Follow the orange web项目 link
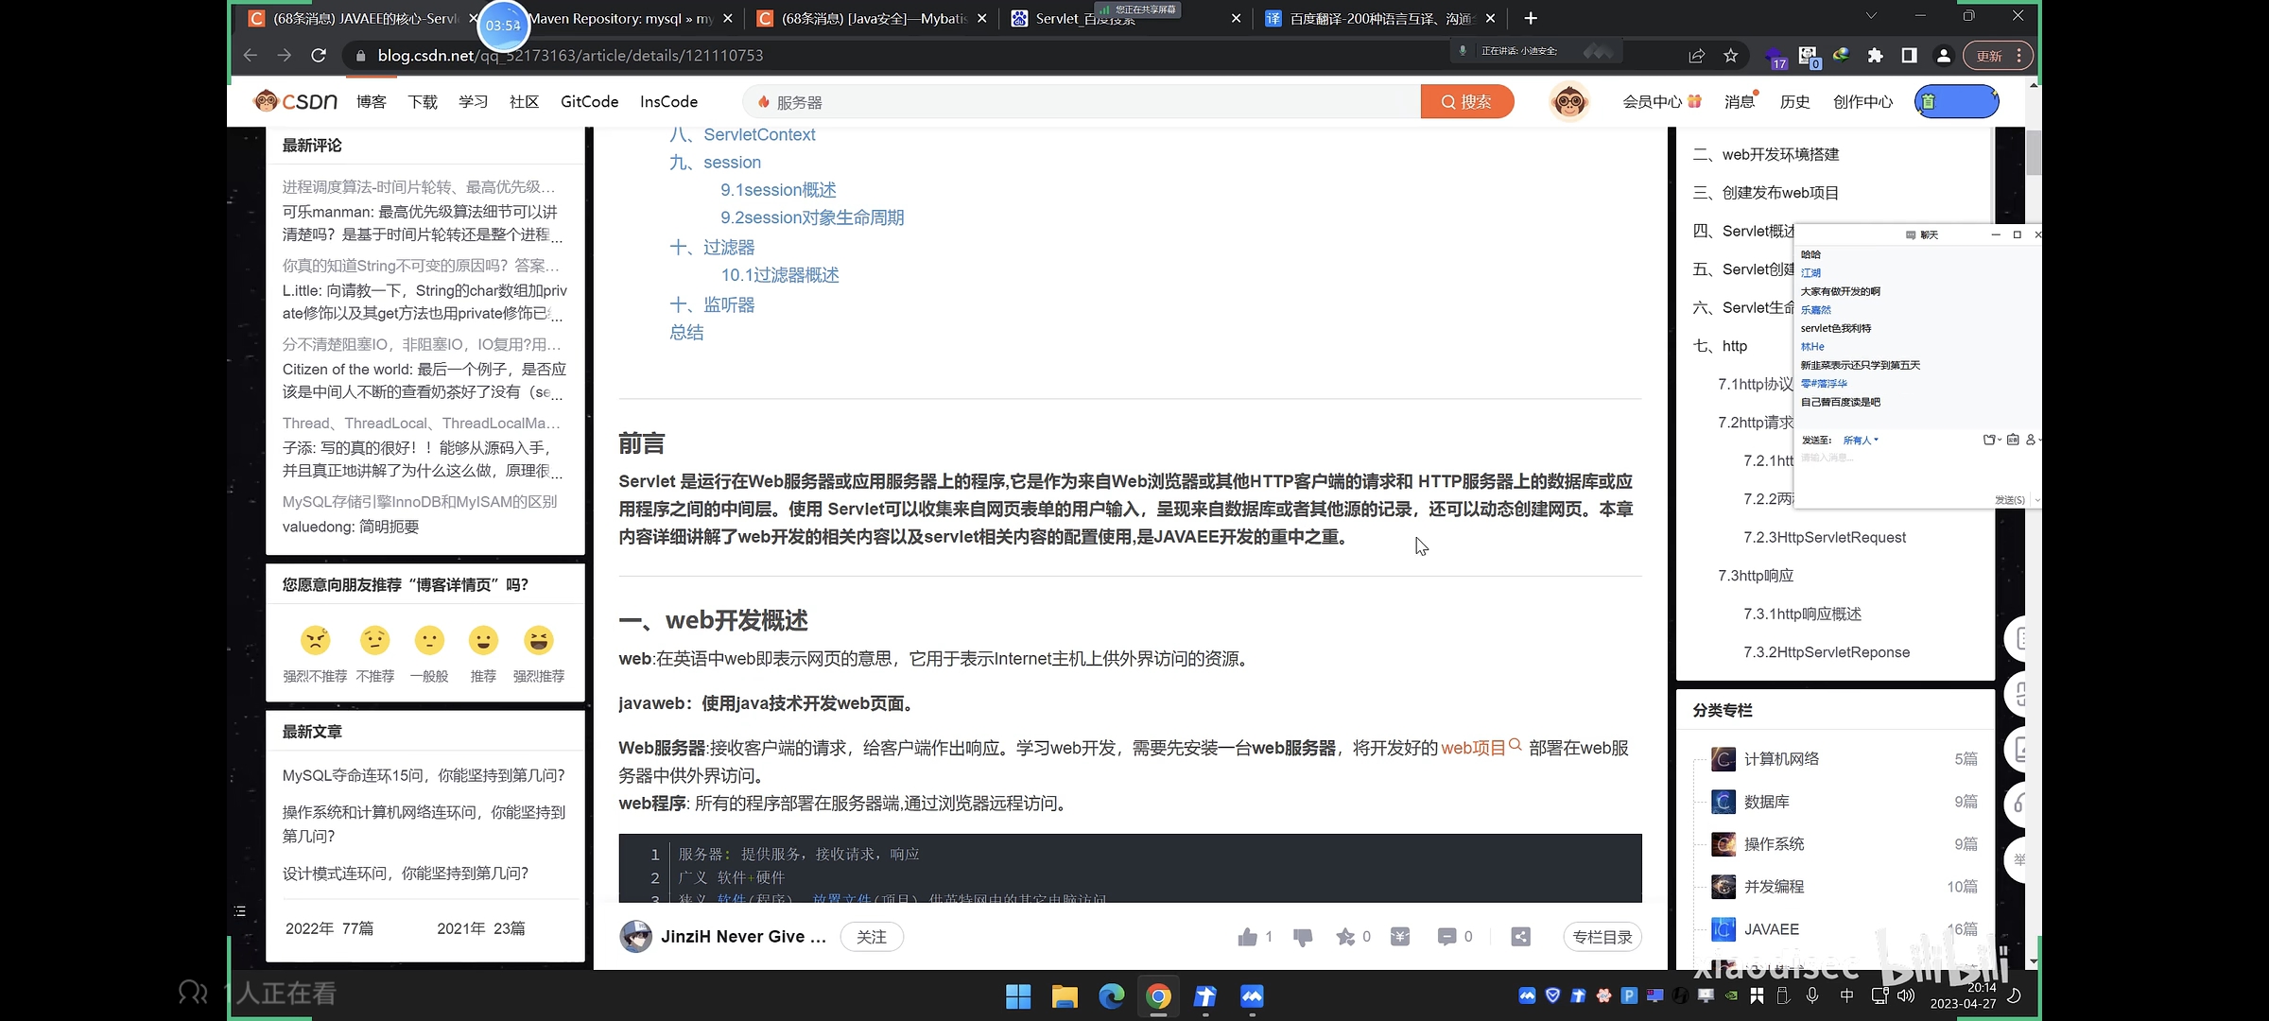Viewport: 2269px width, 1021px height. point(1473,748)
